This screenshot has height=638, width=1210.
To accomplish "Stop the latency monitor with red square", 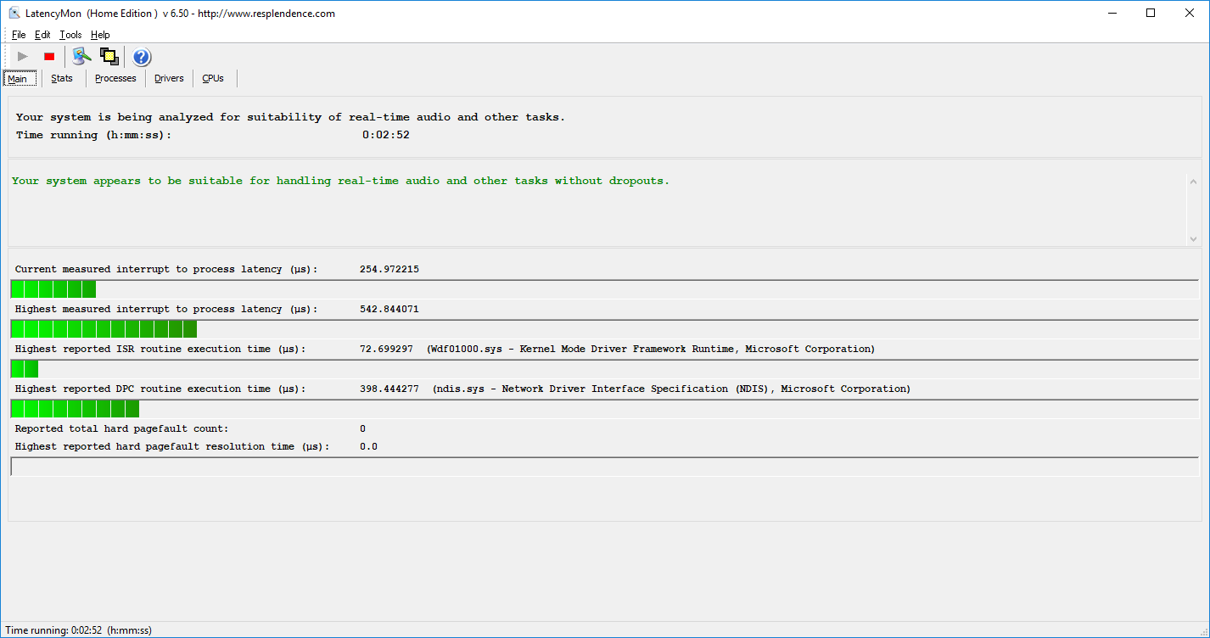I will pyautogui.click(x=49, y=57).
